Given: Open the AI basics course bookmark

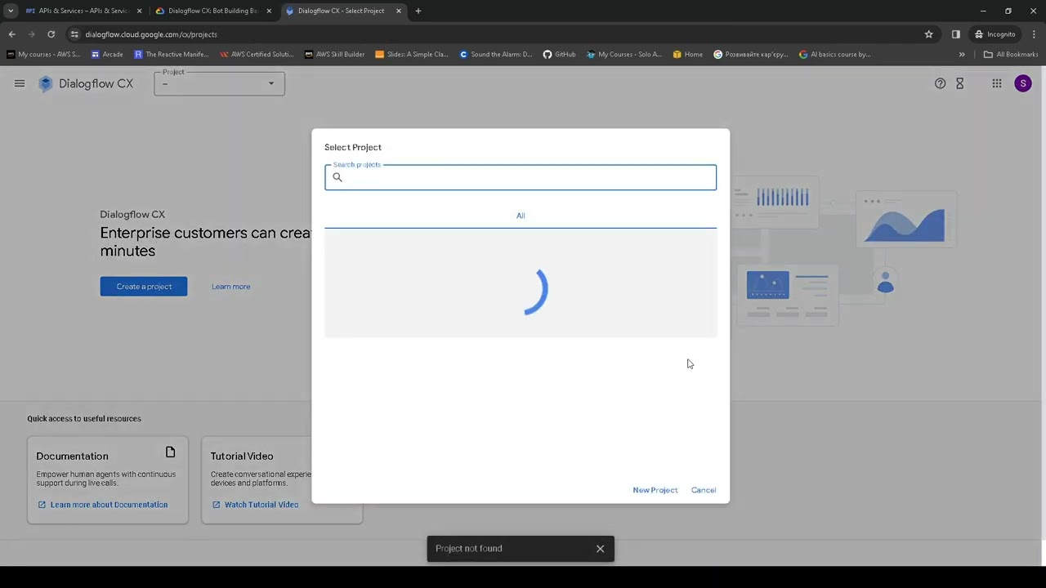Looking at the screenshot, I should tap(834, 55).
